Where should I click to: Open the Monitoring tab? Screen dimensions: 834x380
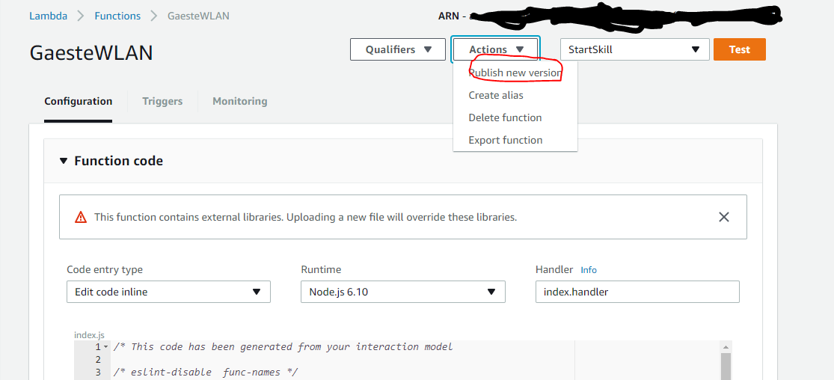pos(239,101)
